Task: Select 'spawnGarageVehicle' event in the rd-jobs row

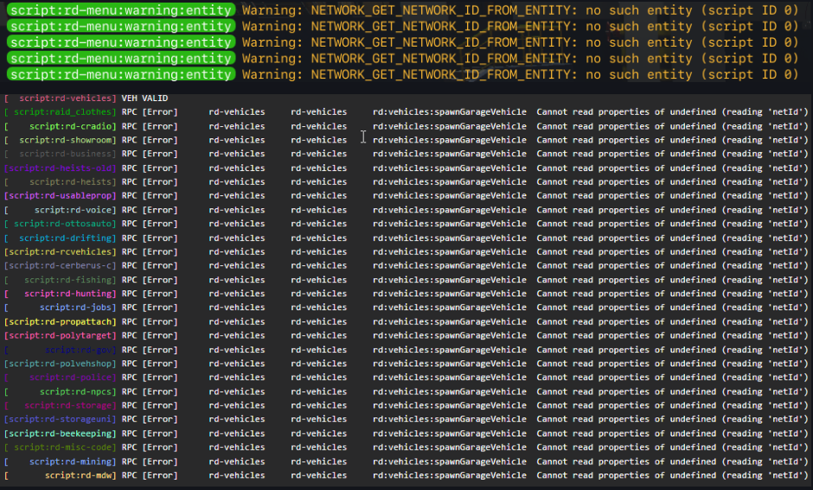Action: [x=450, y=308]
